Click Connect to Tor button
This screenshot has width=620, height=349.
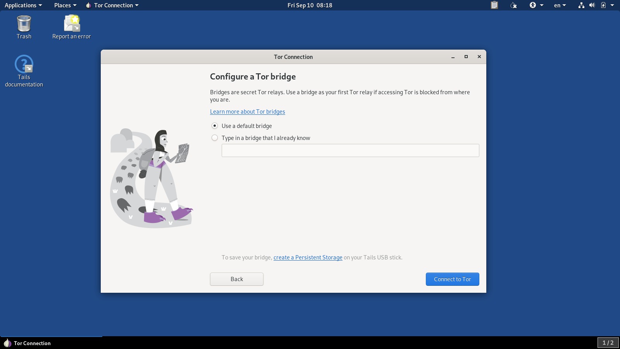click(x=453, y=279)
